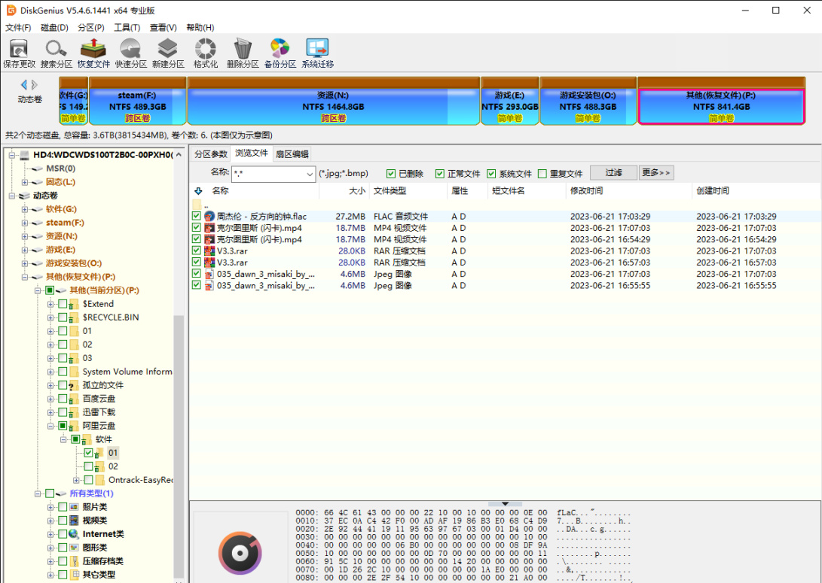Click the 压缩存档类 archive category icon
The height and width of the screenshot is (583, 822).
click(75, 561)
